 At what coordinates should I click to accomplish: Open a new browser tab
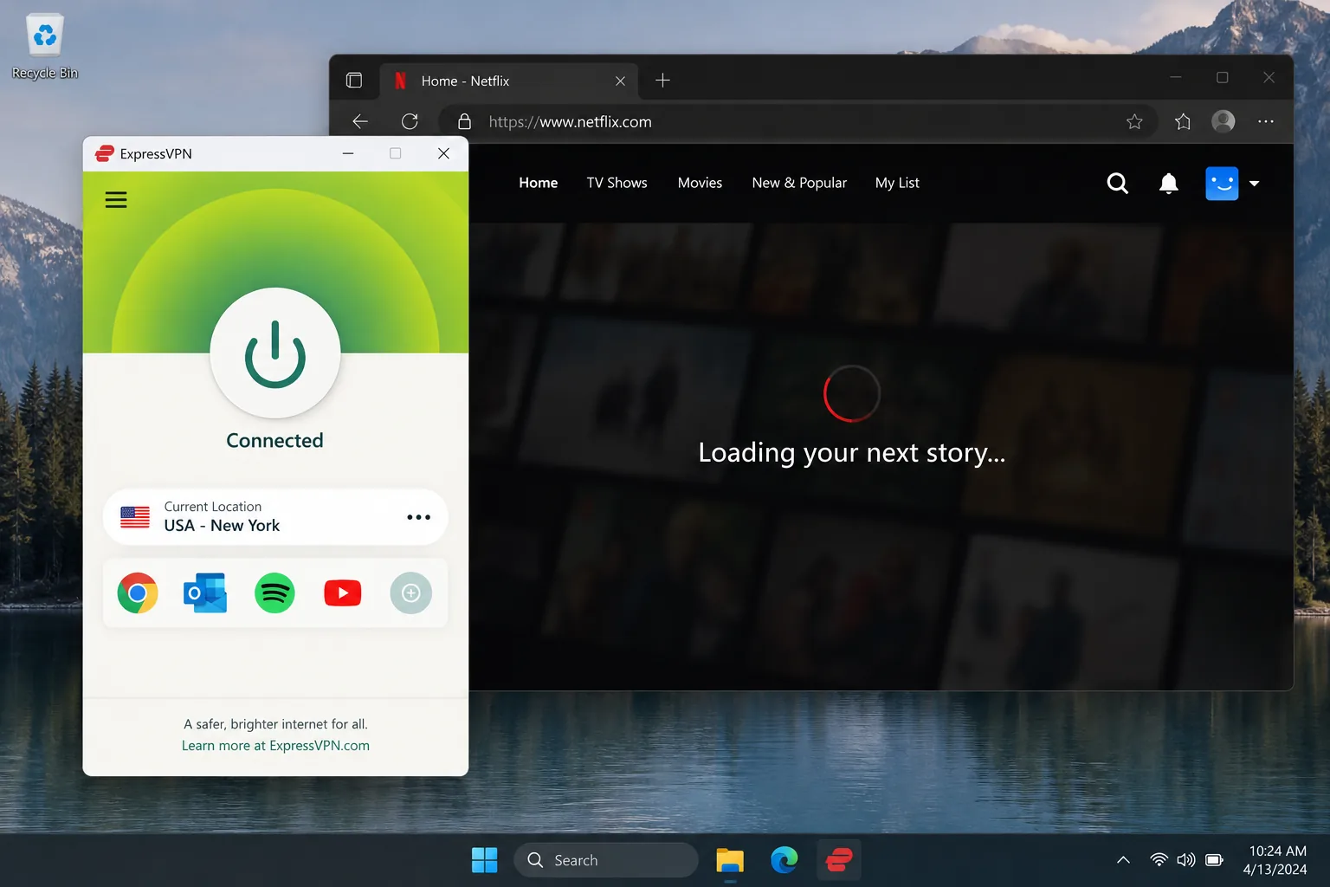(663, 81)
